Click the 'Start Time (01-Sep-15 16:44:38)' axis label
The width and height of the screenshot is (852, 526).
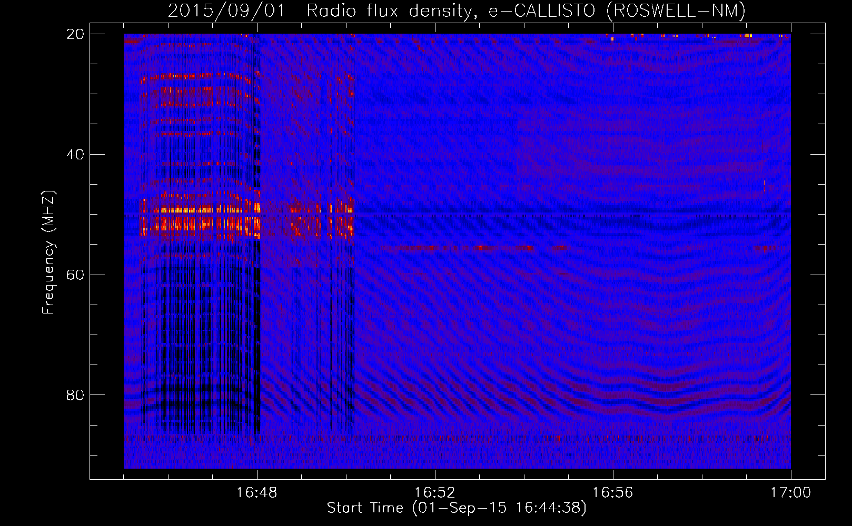[x=457, y=508]
